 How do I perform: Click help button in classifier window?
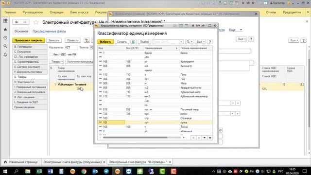point(210,42)
